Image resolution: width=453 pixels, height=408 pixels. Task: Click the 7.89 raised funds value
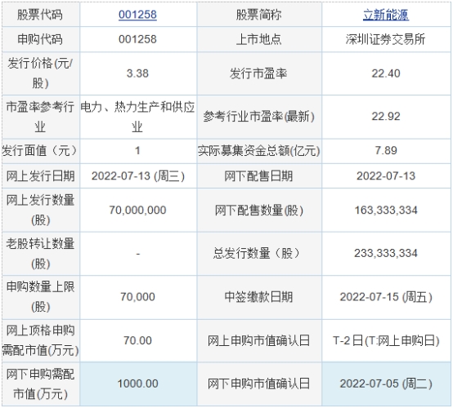[x=386, y=150]
